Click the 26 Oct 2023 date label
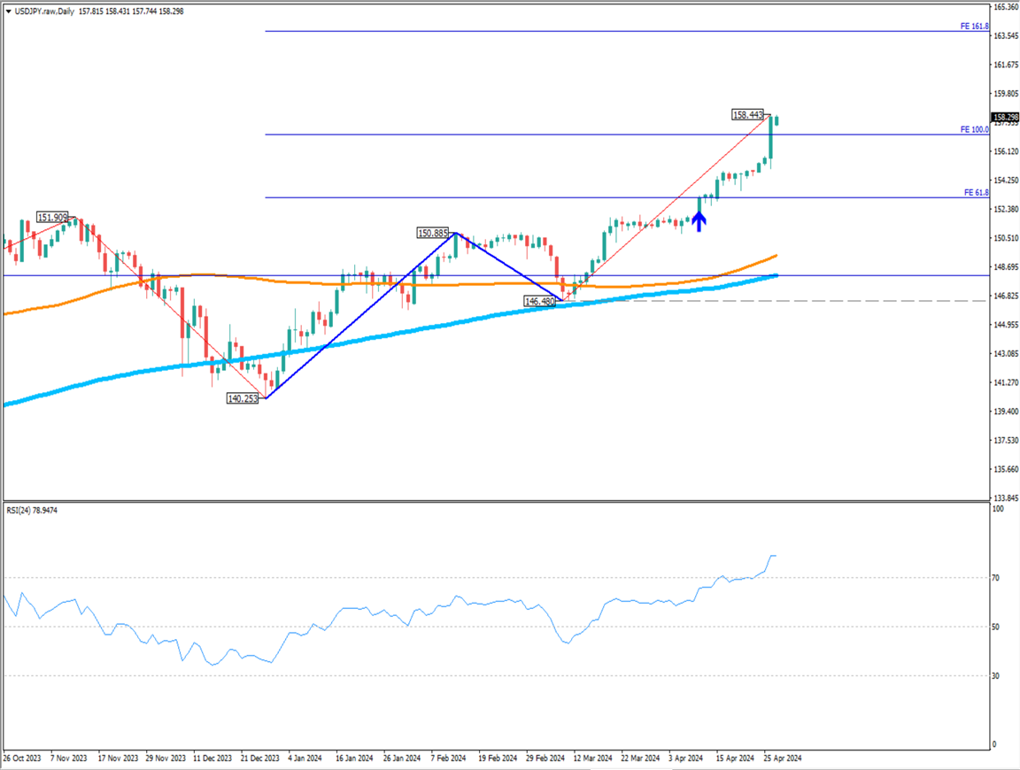1020x770 pixels. click(x=22, y=758)
